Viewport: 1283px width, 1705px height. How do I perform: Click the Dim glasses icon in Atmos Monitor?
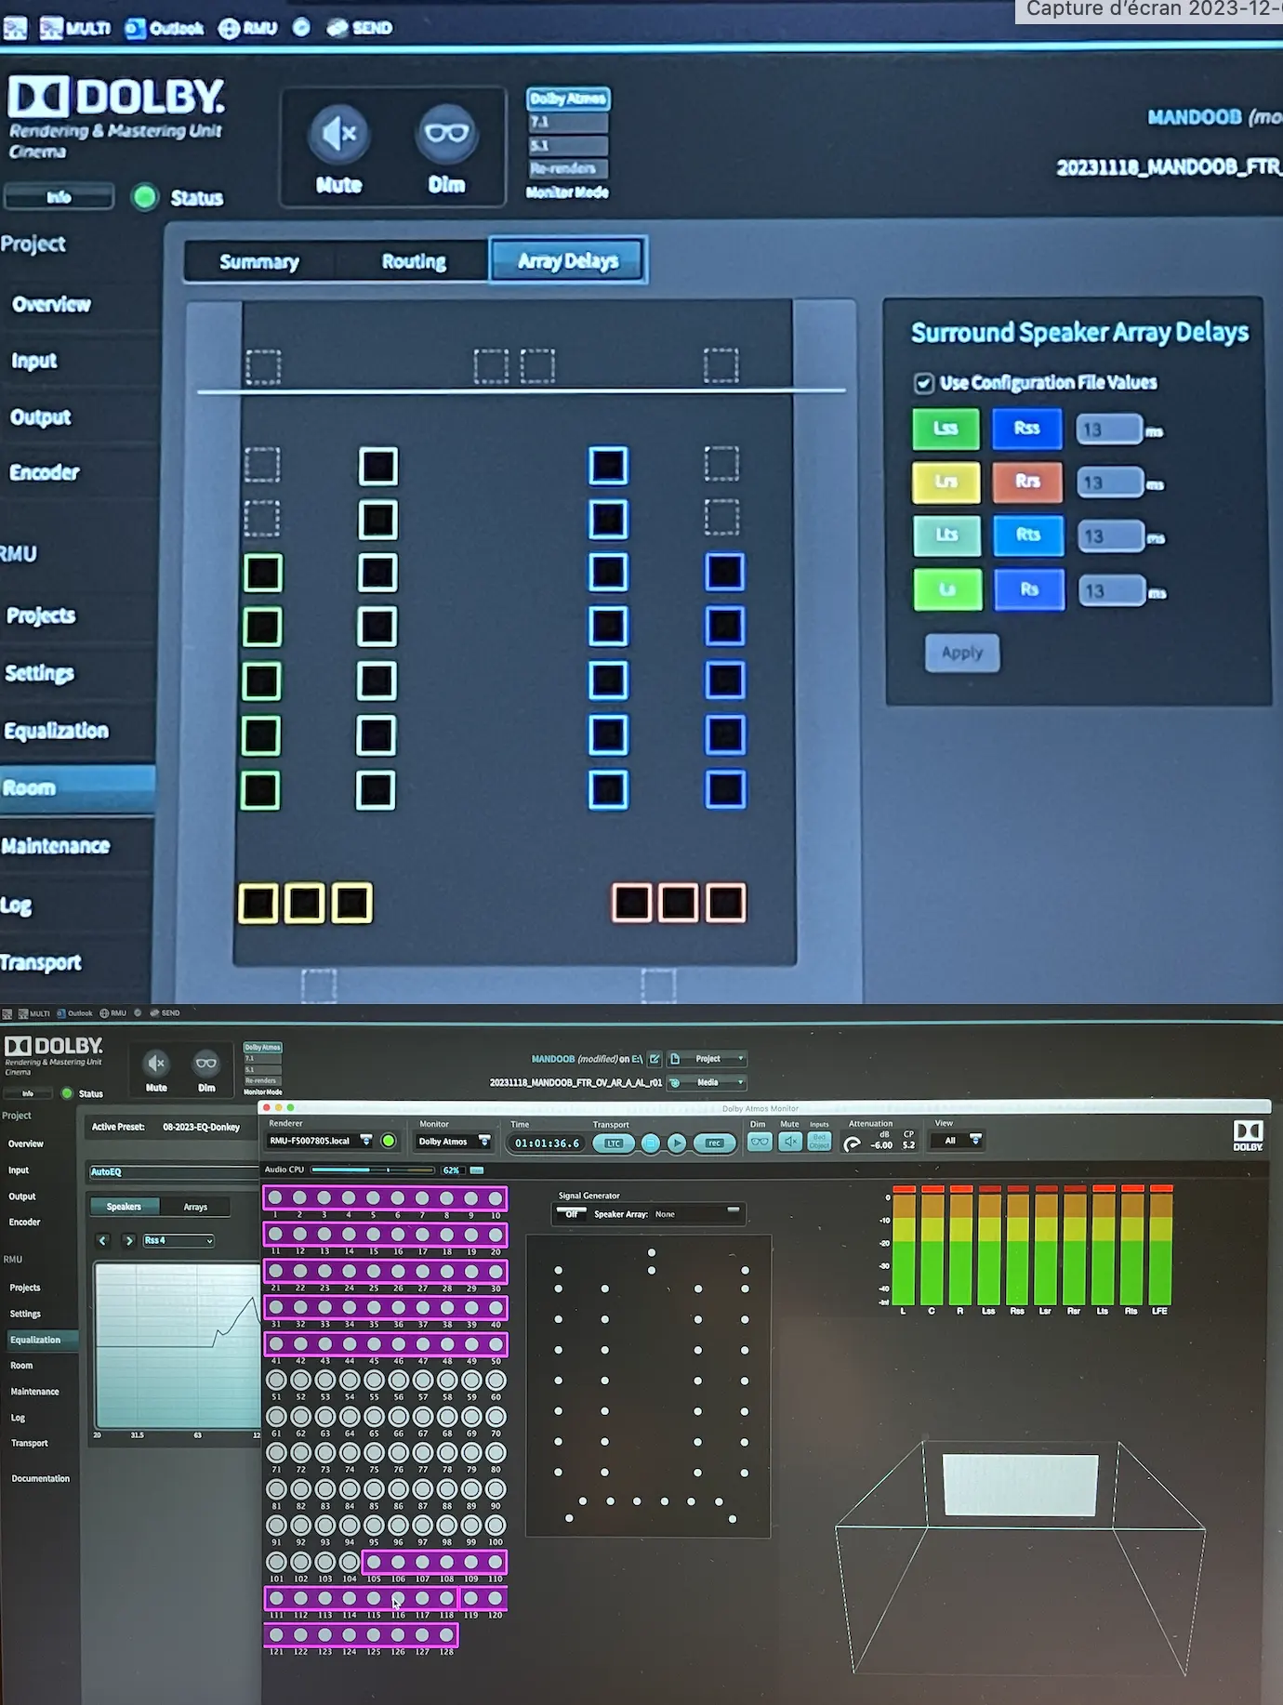[760, 1143]
